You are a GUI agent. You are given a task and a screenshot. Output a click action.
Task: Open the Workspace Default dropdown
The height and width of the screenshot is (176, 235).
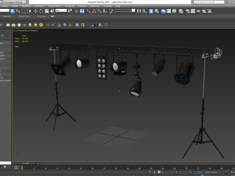pos(15,2)
